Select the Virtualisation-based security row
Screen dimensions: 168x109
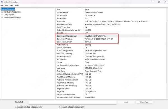click(103, 97)
